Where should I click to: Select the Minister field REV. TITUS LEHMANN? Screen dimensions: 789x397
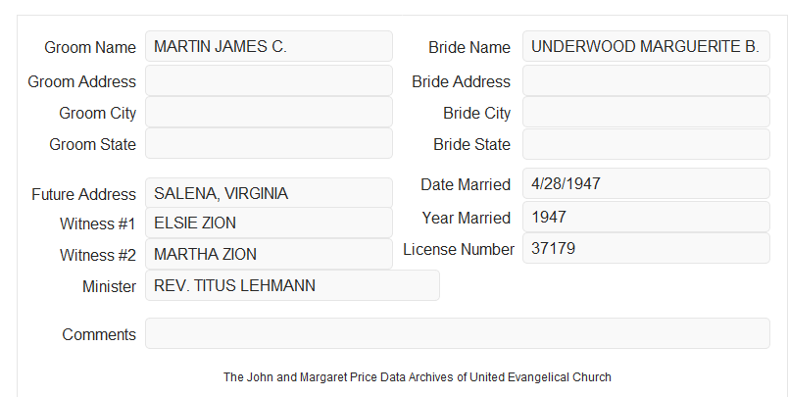(292, 285)
